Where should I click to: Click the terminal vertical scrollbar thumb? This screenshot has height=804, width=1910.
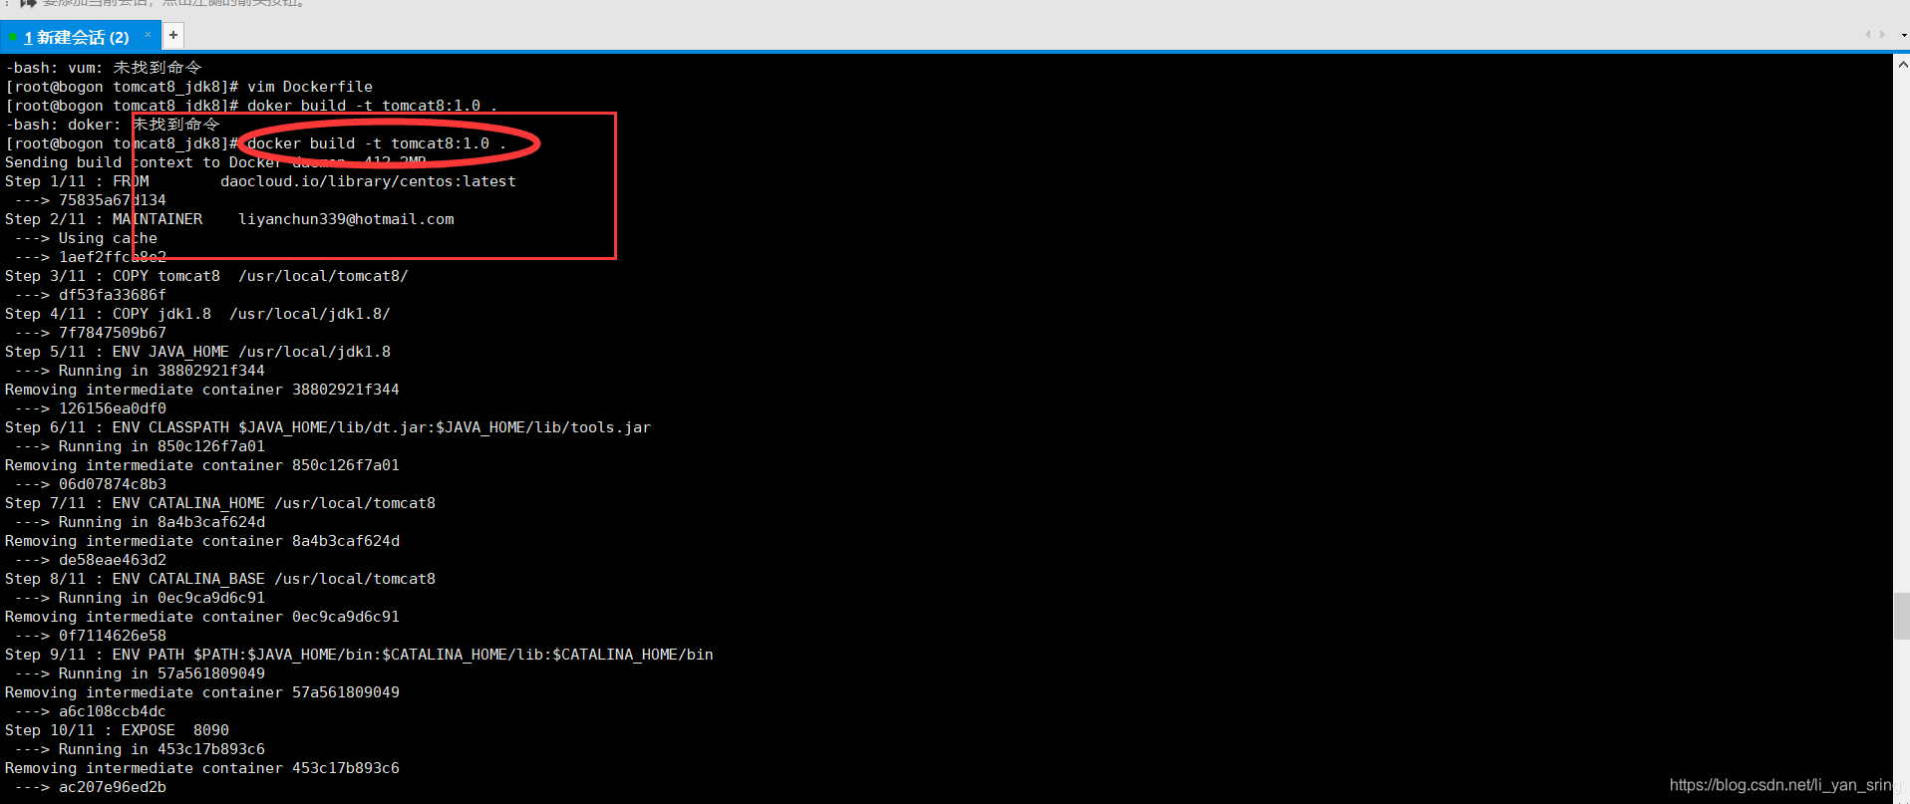point(1901,616)
